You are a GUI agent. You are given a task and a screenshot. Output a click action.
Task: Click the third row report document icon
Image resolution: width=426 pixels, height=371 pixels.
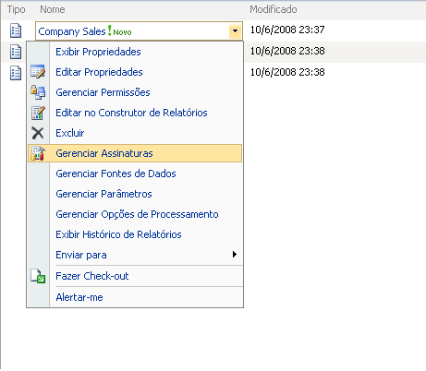pos(16,73)
